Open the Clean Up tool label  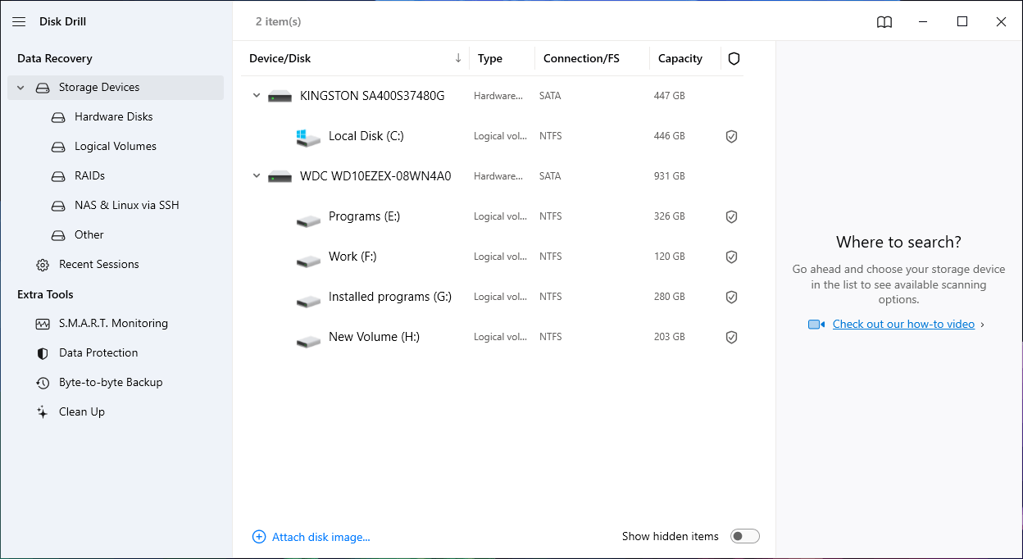pyautogui.click(x=82, y=411)
